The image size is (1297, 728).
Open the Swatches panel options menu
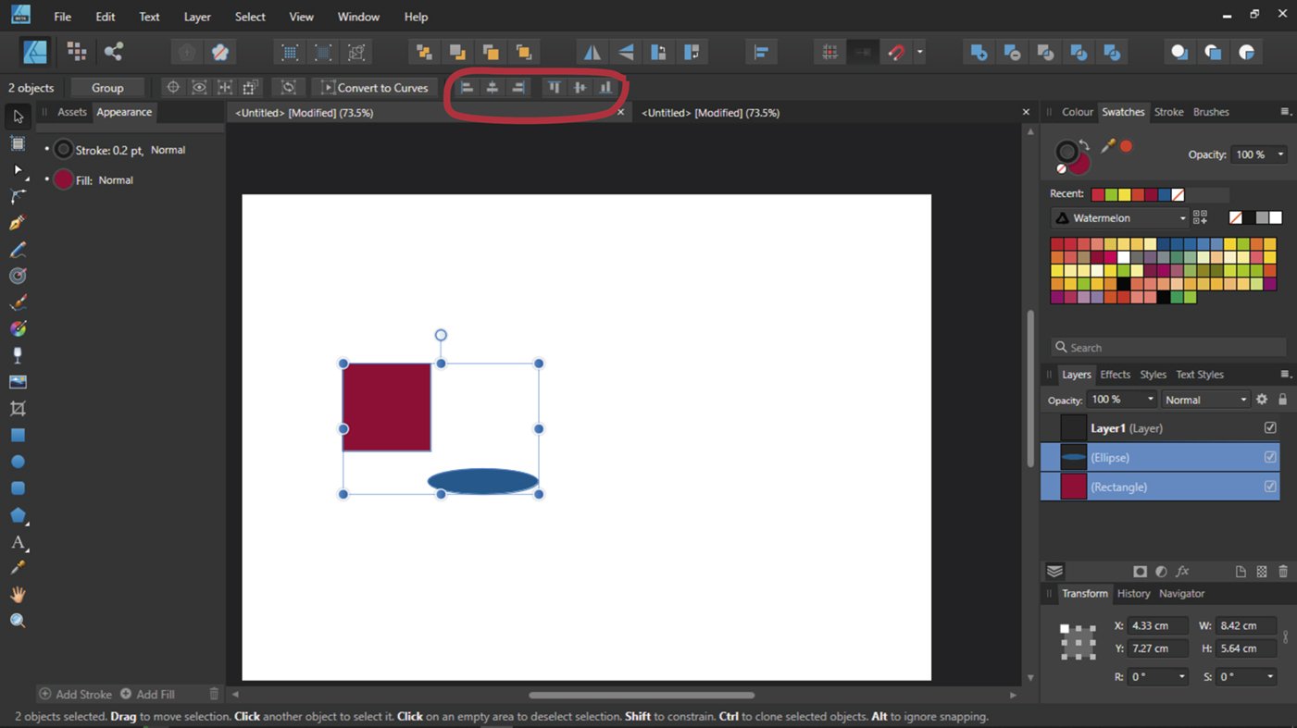tap(1285, 112)
